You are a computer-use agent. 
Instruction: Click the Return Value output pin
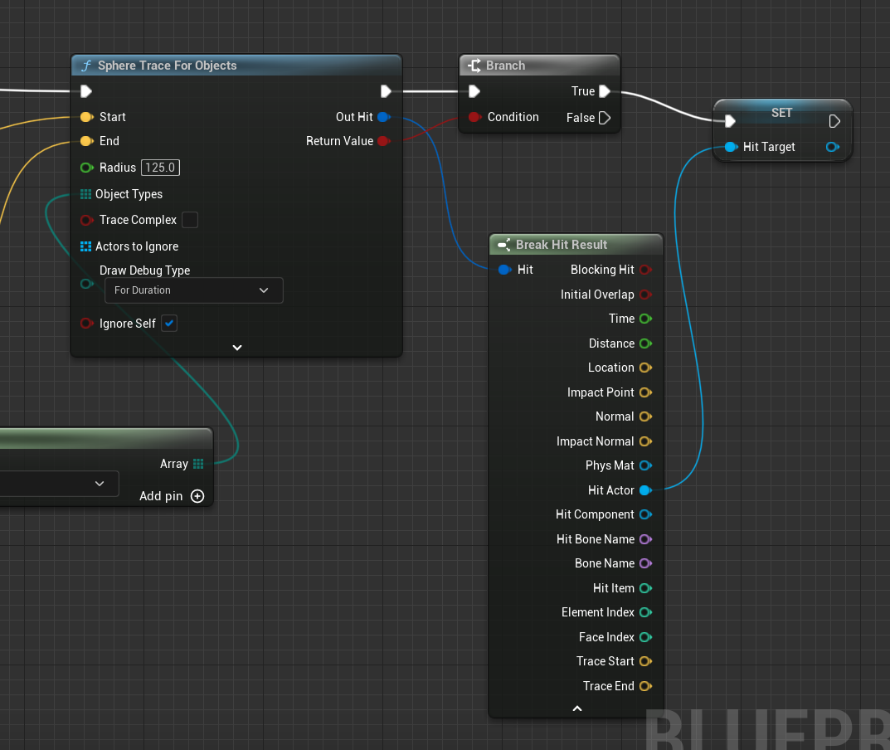click(x=384, y=141)
